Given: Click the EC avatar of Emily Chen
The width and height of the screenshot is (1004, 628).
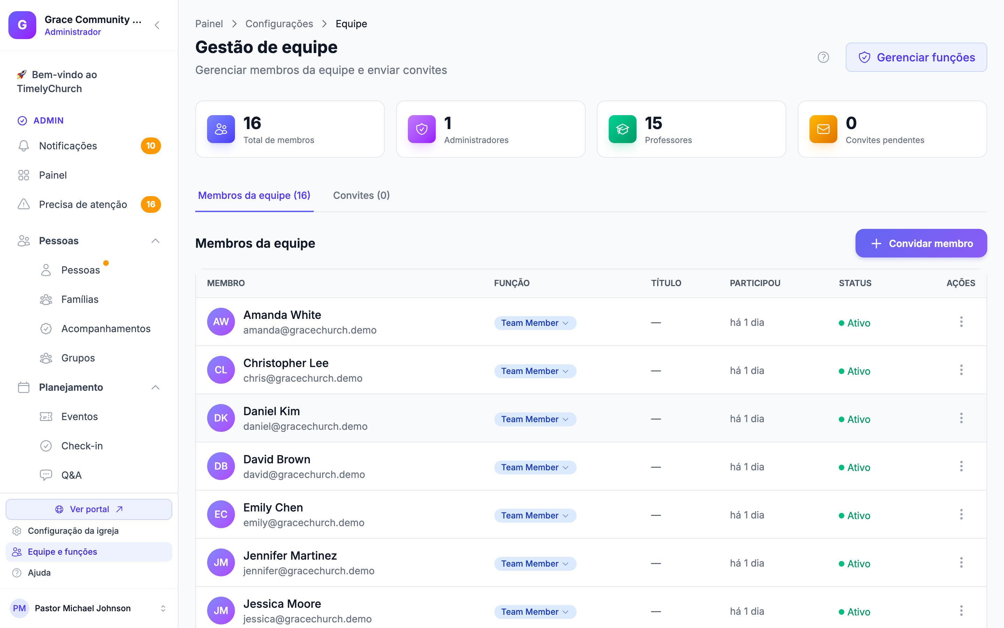Looking at the screenshot, I should pos(221,515).
